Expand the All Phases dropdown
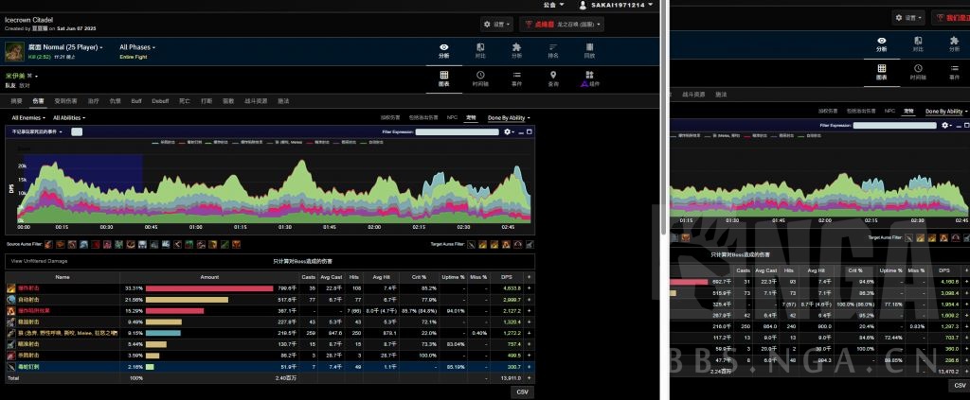Screen dimensions: 970x400 (x=137, y=46)
